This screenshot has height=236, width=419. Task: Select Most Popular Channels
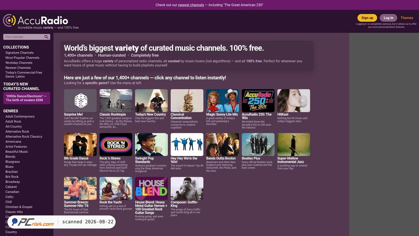[x=22, y=58]
